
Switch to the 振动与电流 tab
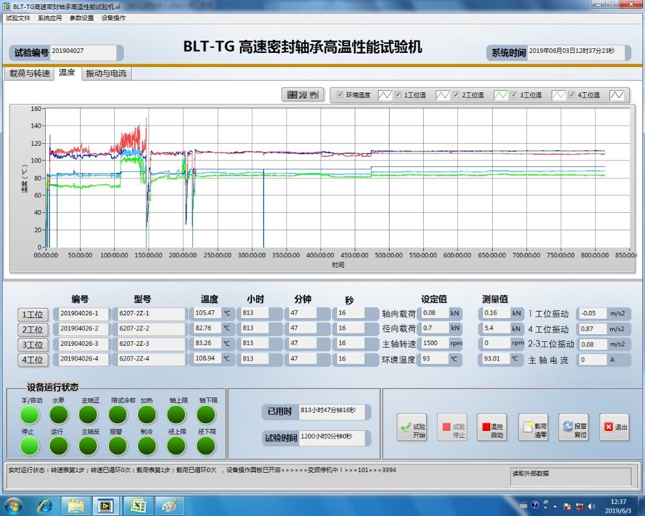[106, 74]
